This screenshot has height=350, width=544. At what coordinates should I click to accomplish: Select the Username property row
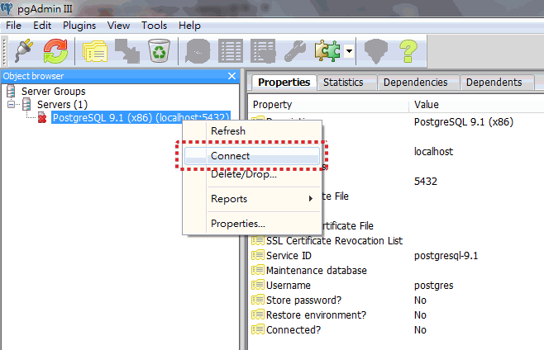coord(396,285)
